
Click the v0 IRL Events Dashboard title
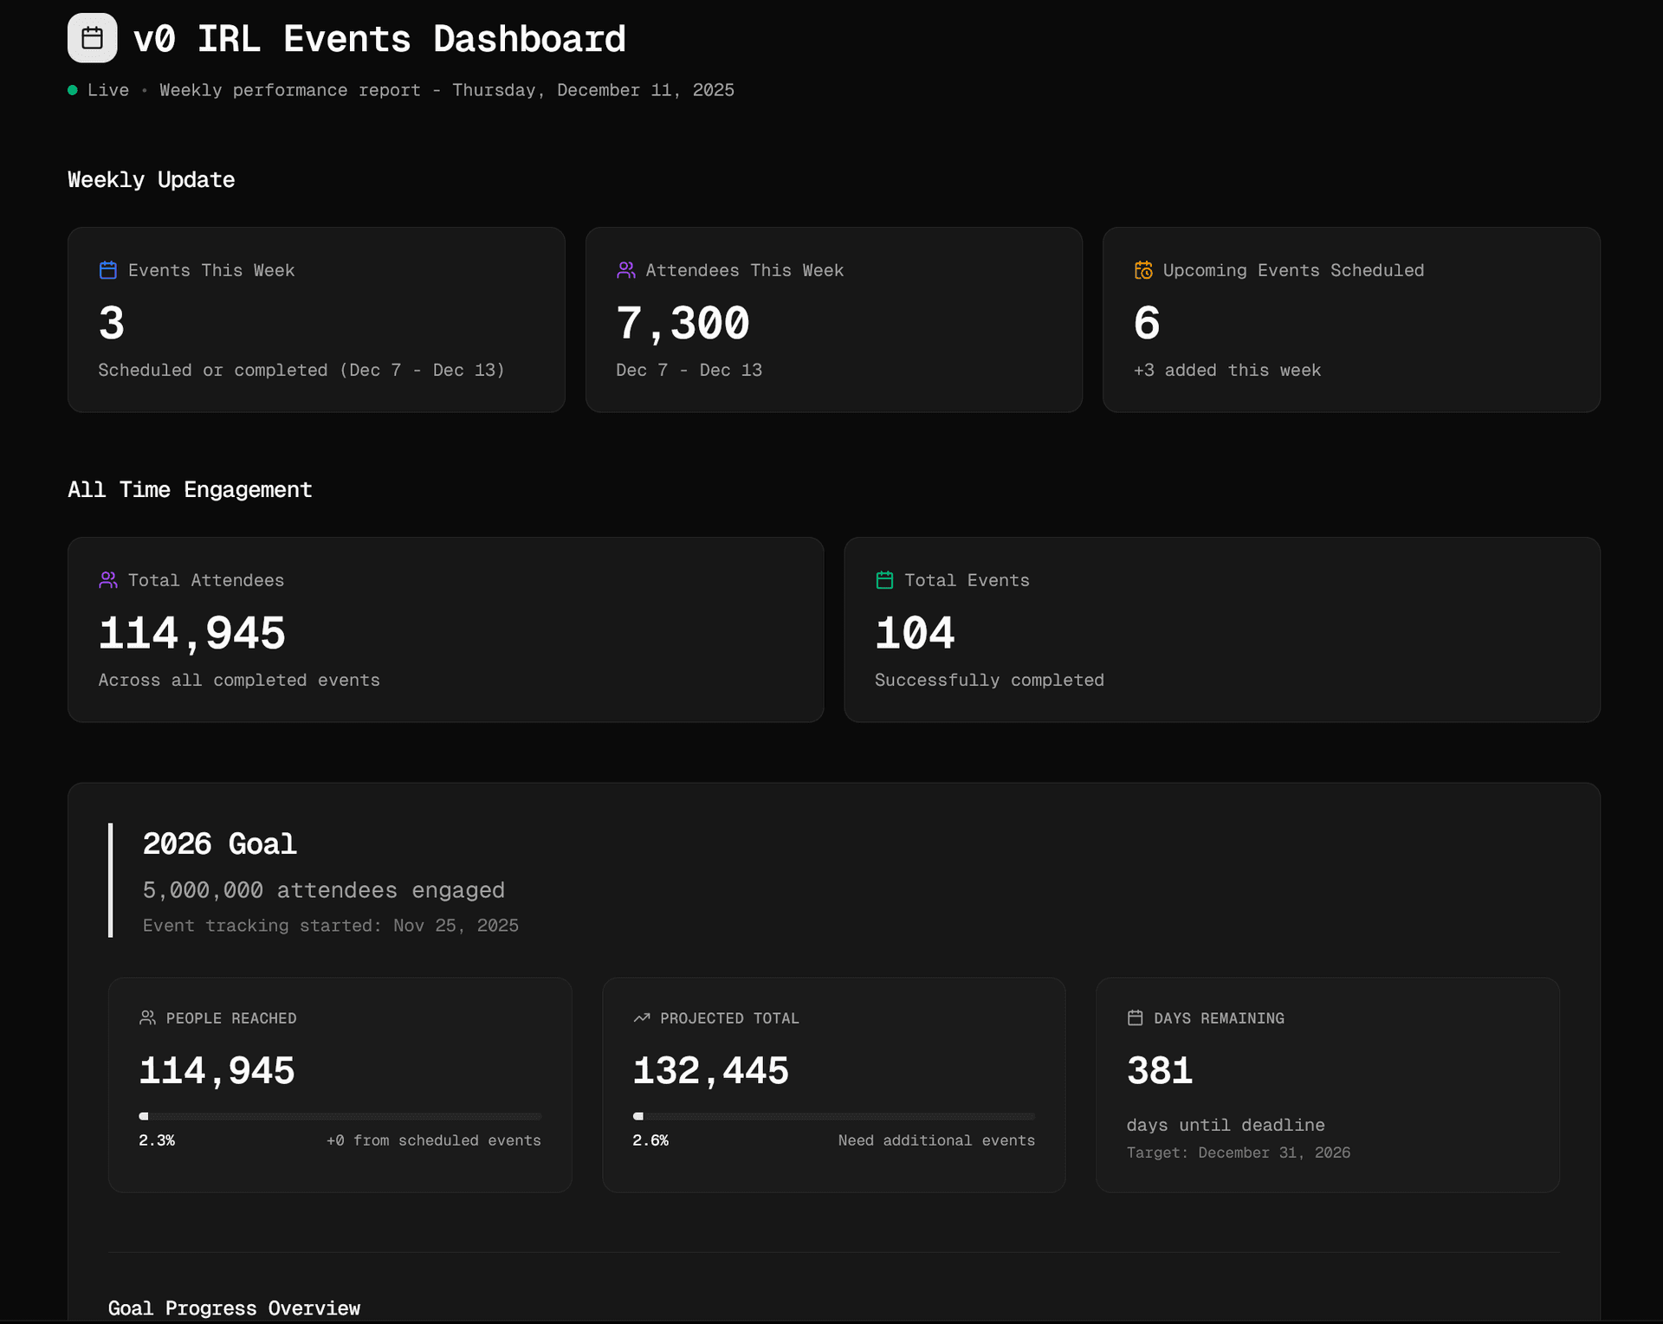coord(379,39)
